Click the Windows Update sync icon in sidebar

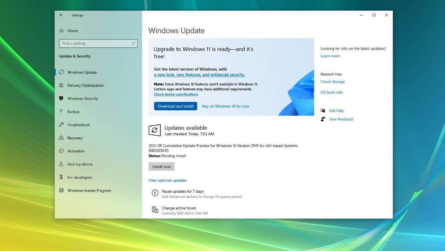[61, 72]
